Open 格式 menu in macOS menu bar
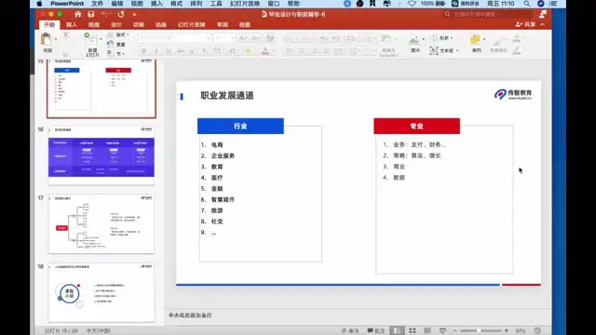 coord(176,4)
